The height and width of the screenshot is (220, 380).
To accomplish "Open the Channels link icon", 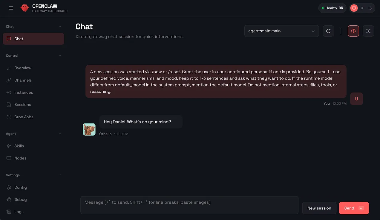I will pyautogui.click(x=9, y=80).
